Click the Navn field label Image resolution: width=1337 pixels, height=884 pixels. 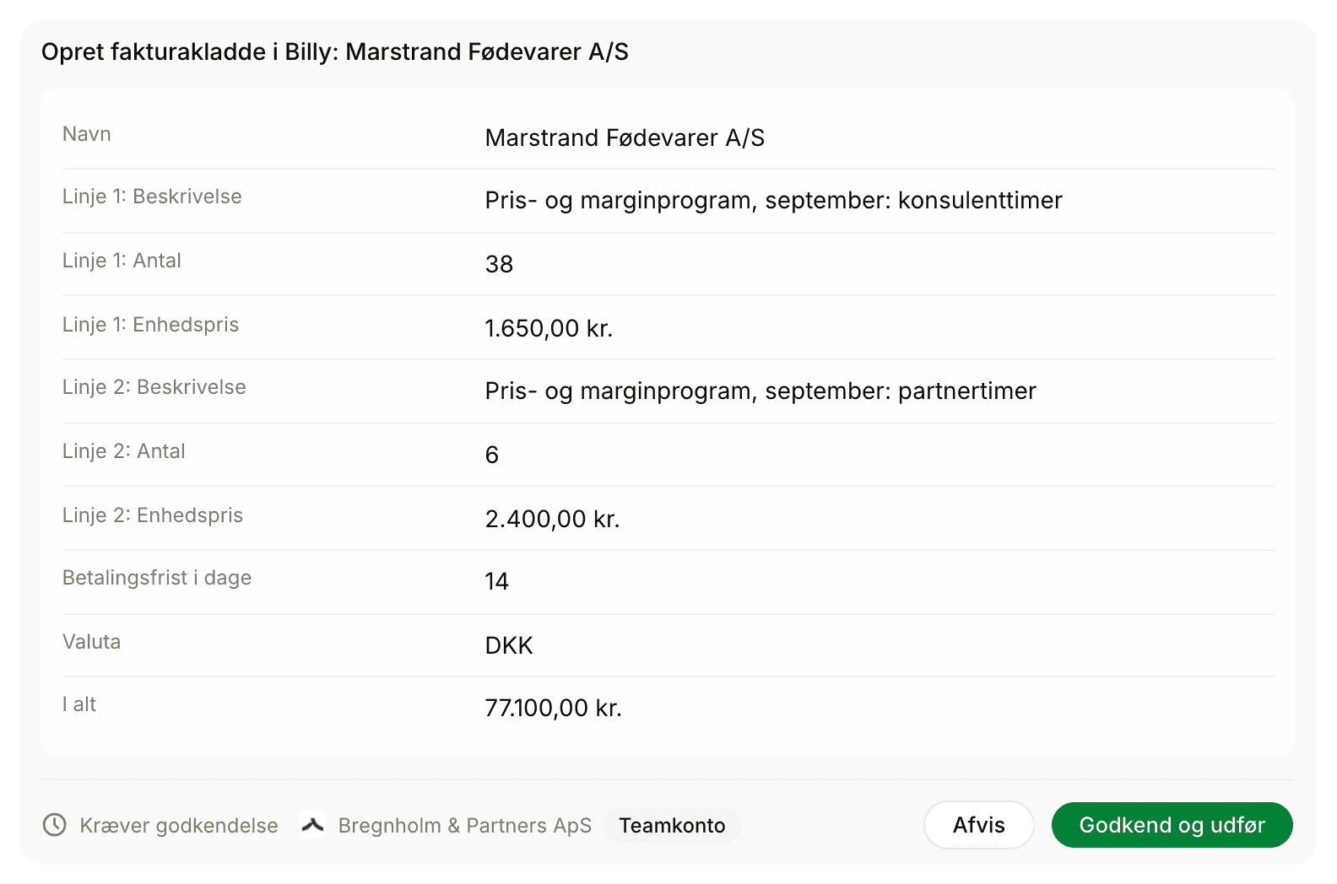pyautogui.click(x=87, y=134)
